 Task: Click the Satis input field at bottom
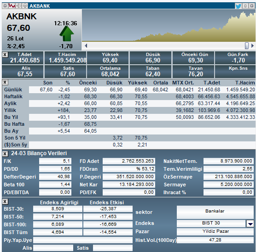click(113, 248)
